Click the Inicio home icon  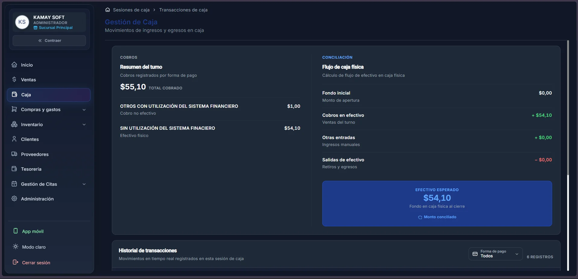14,65
